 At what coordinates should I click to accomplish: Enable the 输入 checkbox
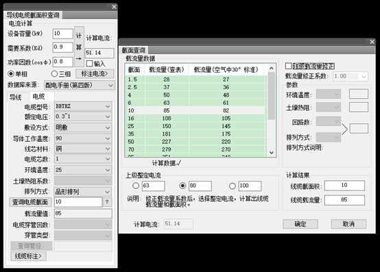pos(89,64)
